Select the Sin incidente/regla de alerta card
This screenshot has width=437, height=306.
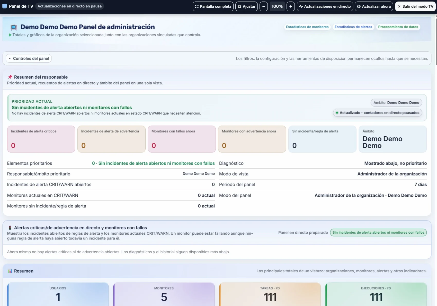tap(322, 139)
